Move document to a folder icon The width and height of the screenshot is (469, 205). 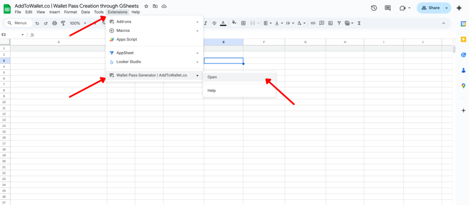(x=155, y=6)
